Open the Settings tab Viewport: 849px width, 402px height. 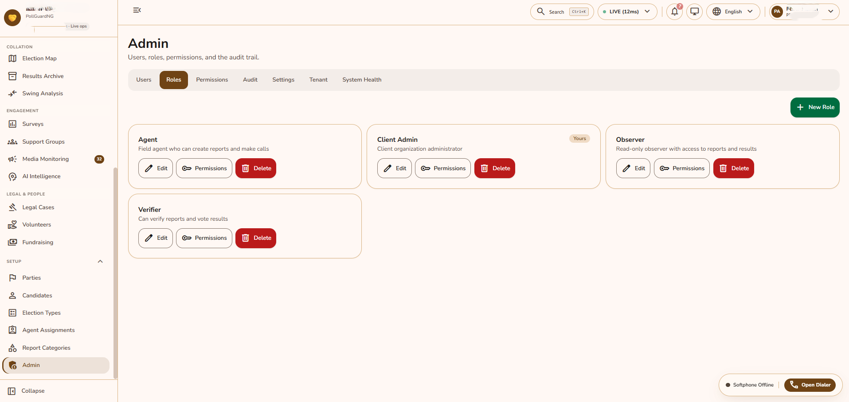coord(283,80)
